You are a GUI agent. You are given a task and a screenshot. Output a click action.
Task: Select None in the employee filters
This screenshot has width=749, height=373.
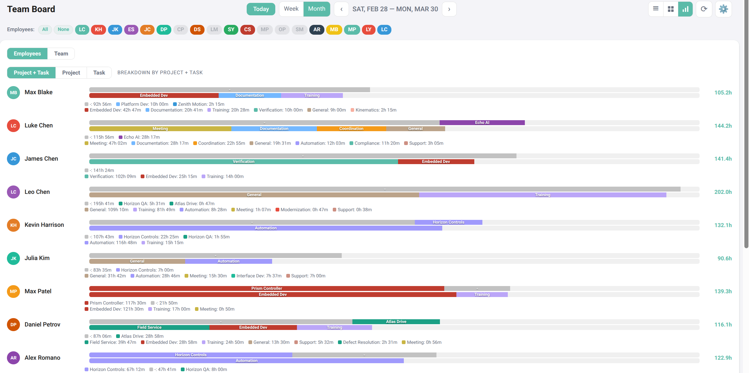pos(63,29)
